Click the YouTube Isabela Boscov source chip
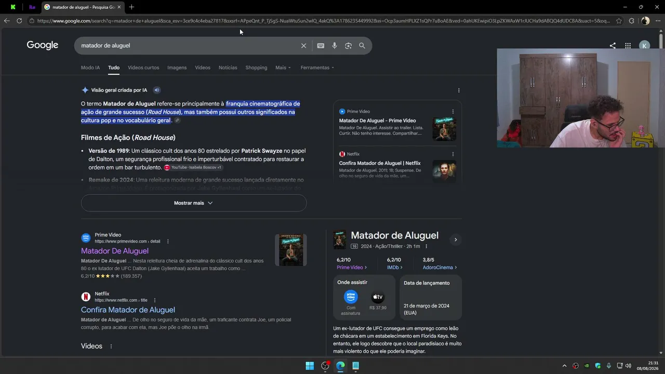The height and width of the screenshot is (374, 665). 193,167
